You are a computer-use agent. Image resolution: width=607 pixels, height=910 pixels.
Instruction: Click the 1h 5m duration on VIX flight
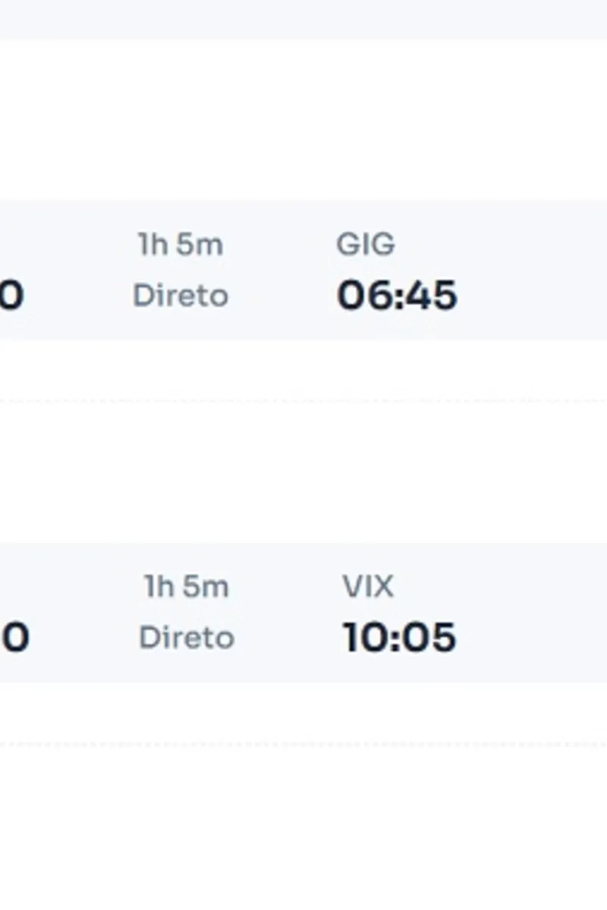pos(187,587)
